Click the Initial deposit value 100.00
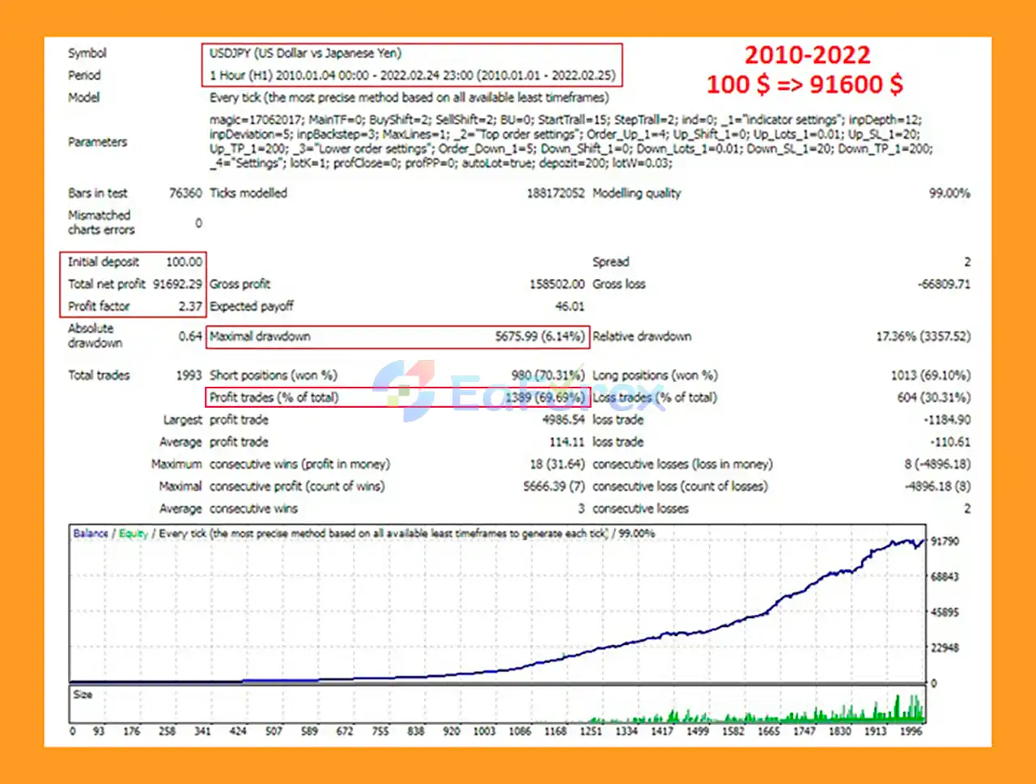 pos(184,262)
